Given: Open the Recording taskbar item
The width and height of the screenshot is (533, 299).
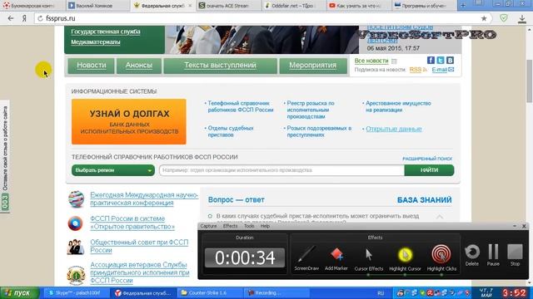Looking at the screenshot, I should (276, 293).
